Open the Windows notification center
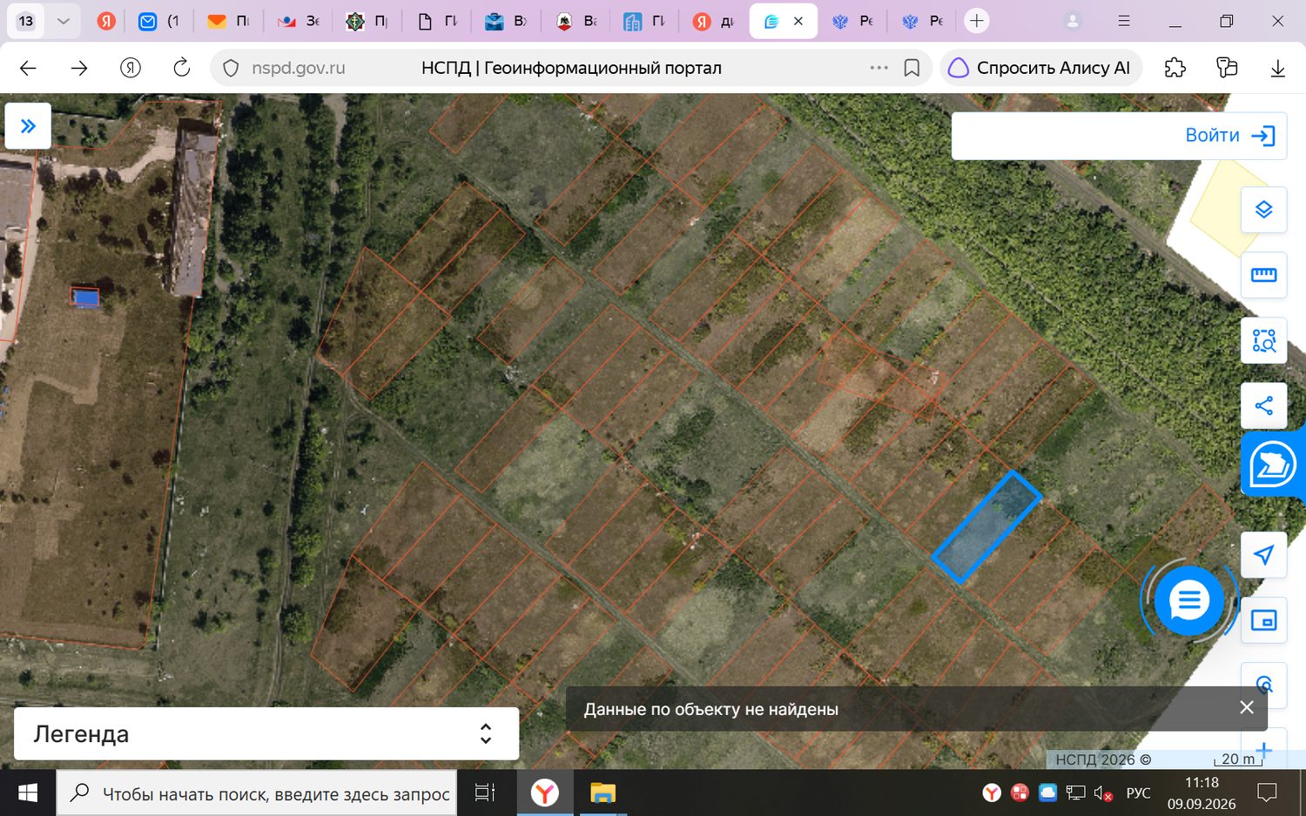 tap(1267, 793)
